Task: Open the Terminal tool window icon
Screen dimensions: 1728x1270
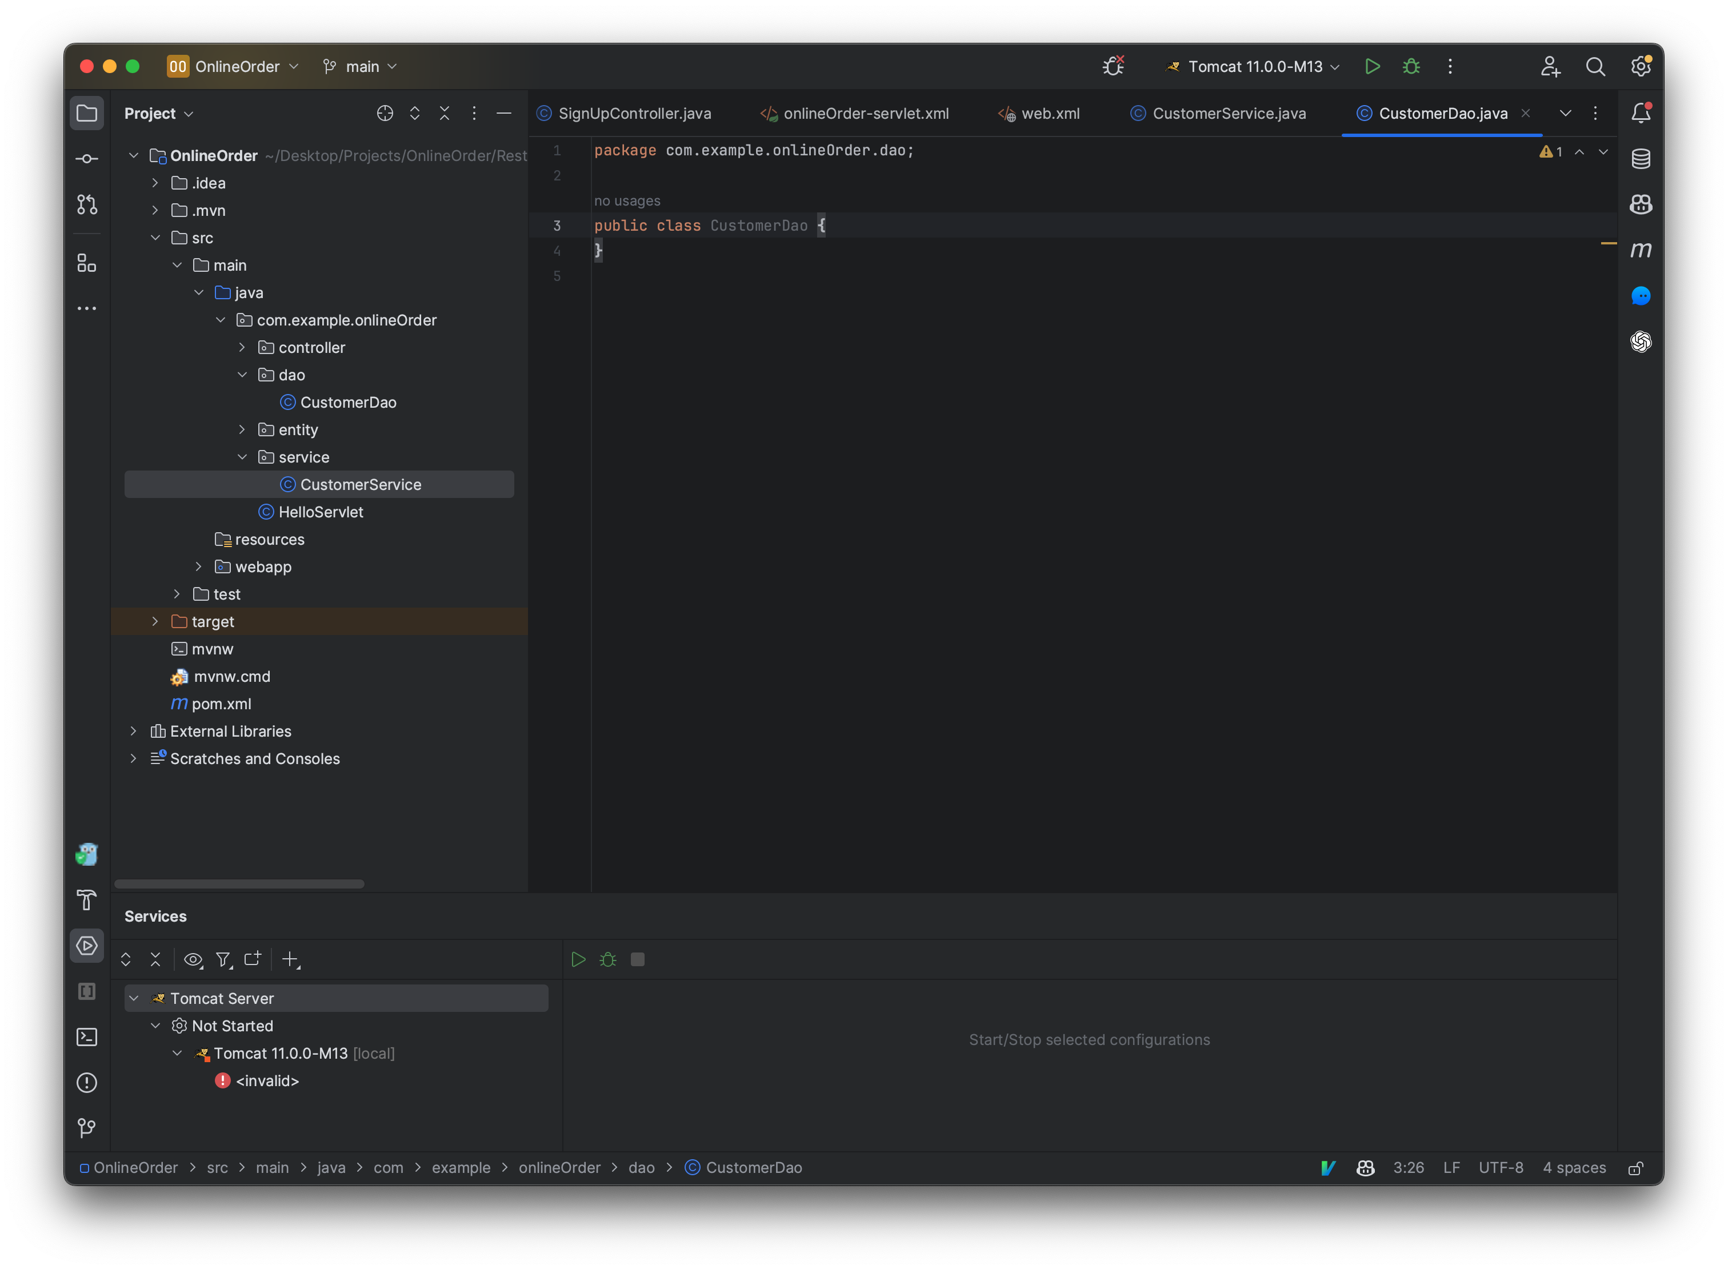Action: point(87,1037)
